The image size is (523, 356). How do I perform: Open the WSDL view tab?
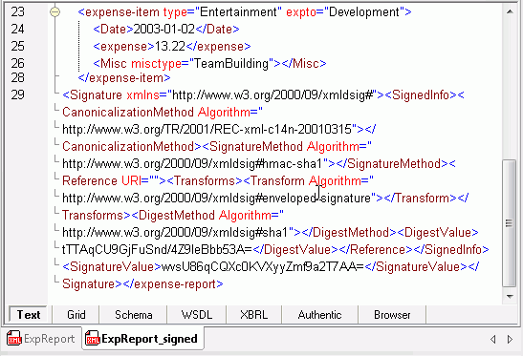pyautogui.click(x=197, y=315)
